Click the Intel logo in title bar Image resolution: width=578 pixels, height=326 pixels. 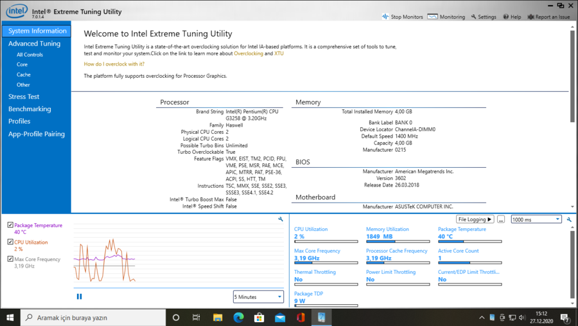coord(17,11)
